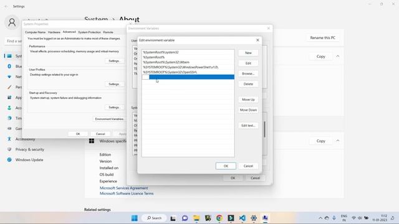Copy the Windows specifications

pyautogui.click(x=320, y=141)
